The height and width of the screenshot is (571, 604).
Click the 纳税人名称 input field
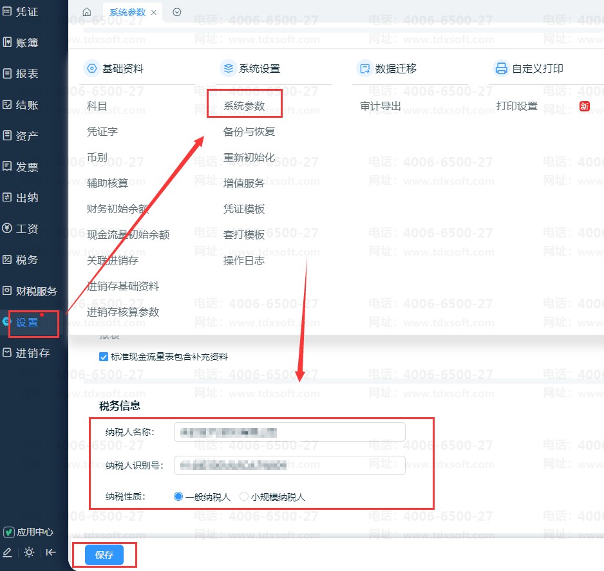pos(289,432)
